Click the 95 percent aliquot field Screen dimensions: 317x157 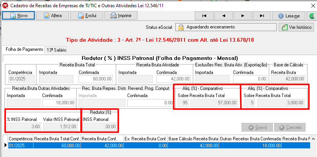tap(183, 103)
